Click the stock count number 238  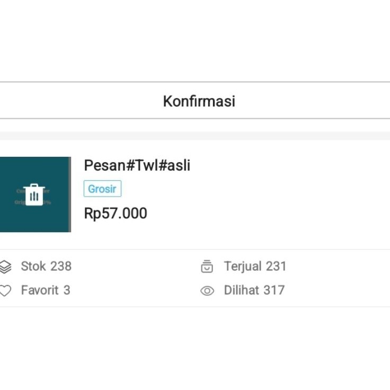coord(61,266)
